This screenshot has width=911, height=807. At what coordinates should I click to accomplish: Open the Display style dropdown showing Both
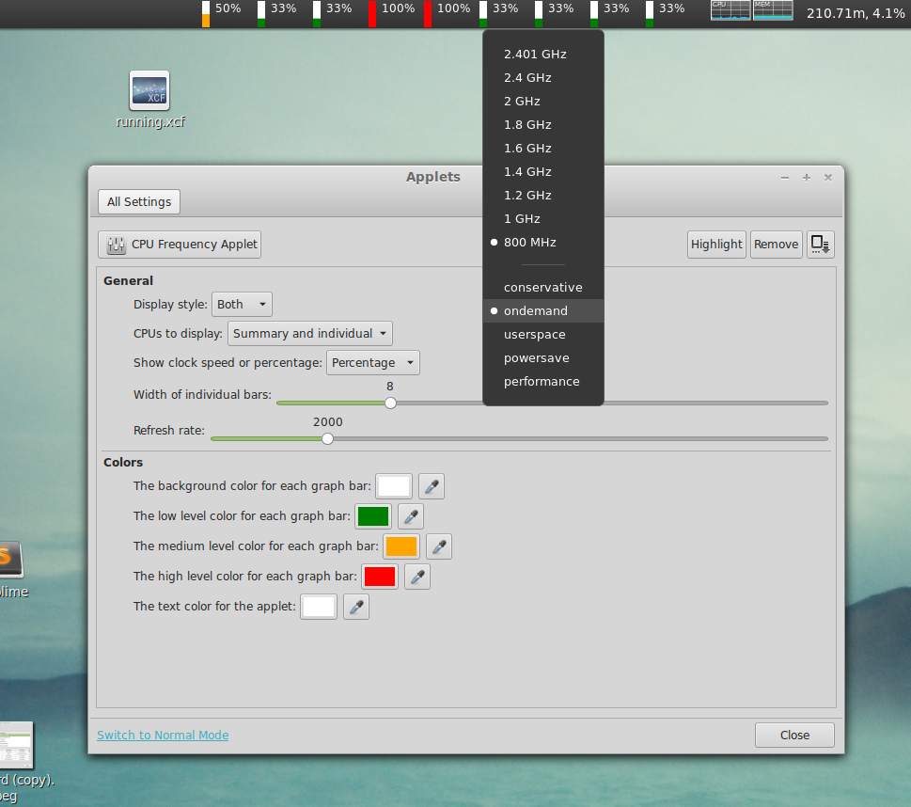tap(242, 304)
